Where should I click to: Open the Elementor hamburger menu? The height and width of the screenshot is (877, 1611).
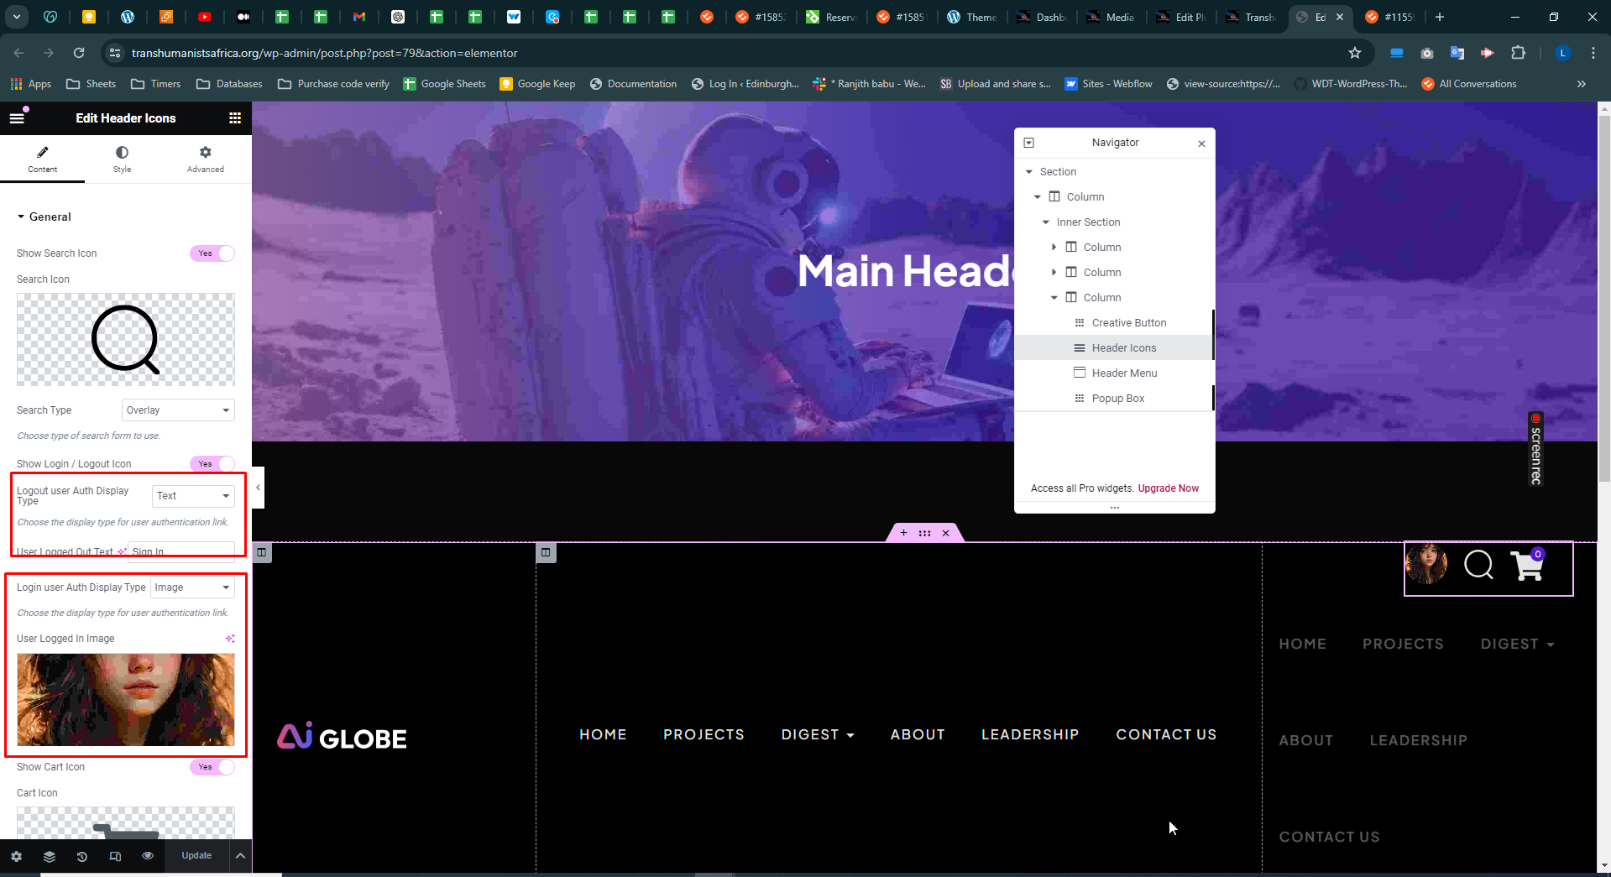click(x=17, y=118)
